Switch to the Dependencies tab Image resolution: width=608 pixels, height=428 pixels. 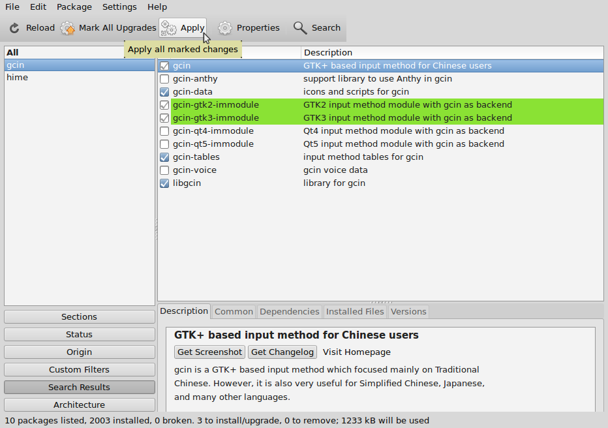289,312
